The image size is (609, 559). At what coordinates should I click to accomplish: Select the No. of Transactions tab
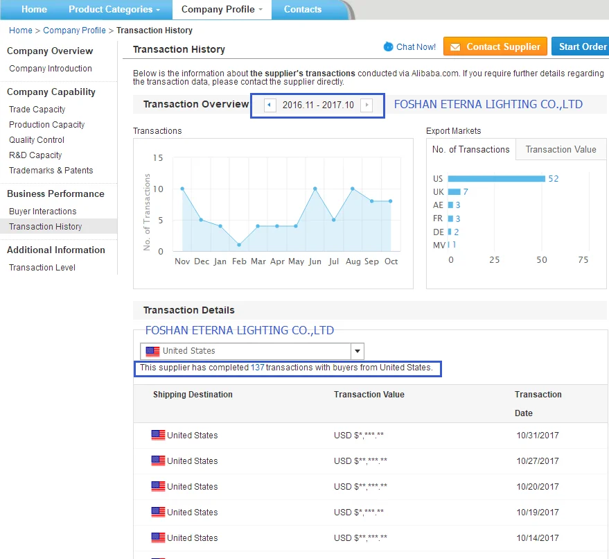[x=470, y=149]
